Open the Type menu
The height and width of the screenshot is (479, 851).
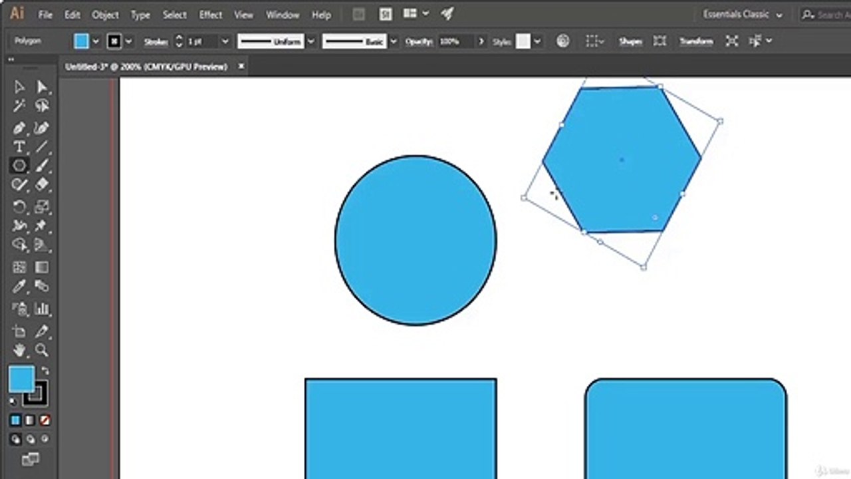[x=140, y=15]
